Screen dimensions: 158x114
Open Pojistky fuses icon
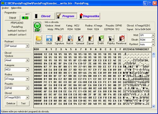pyautogui.click(x=111, y=39)
